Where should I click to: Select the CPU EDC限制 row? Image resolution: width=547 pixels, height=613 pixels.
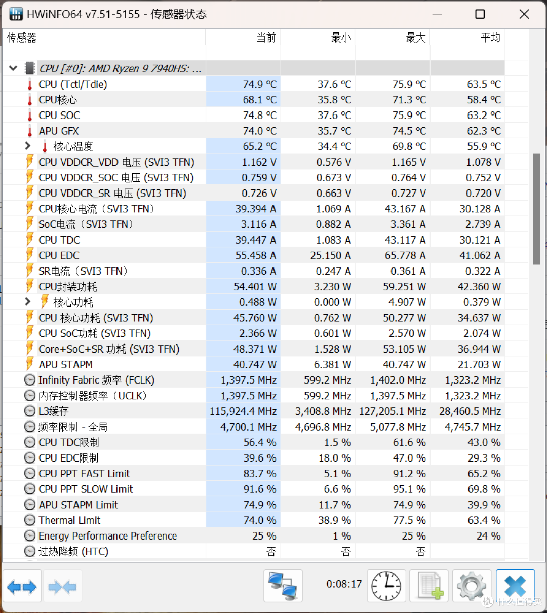(x=254, y=458)
